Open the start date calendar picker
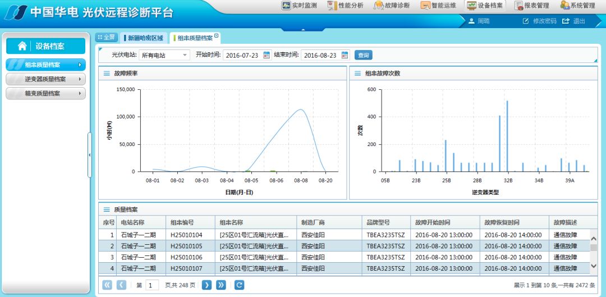The height and width of the screenshot is (297, 606). pos(267,55)
